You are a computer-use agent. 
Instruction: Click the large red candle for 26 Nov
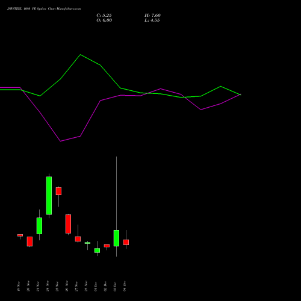tap(68, 224)
